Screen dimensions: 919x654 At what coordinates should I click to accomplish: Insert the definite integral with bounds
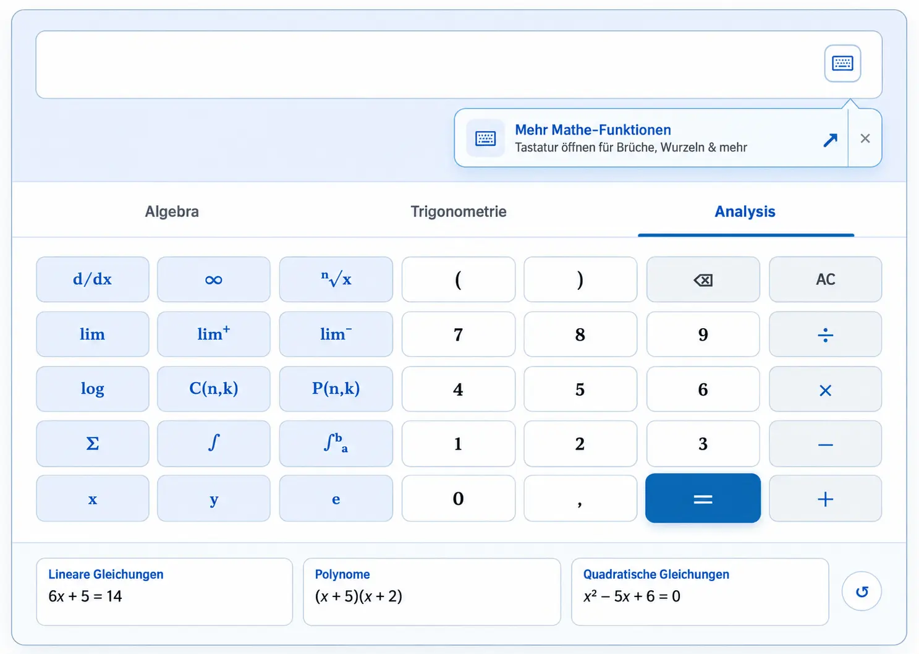coord(336,444)
